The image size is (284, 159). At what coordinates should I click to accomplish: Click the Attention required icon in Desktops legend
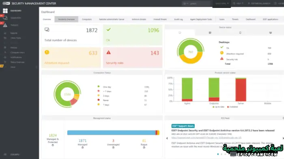pyautogui.click(x=222, y=53)
